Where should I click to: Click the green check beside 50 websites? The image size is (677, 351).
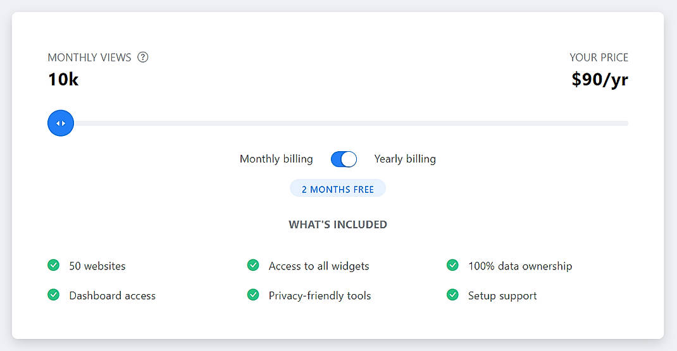(54, 265)
